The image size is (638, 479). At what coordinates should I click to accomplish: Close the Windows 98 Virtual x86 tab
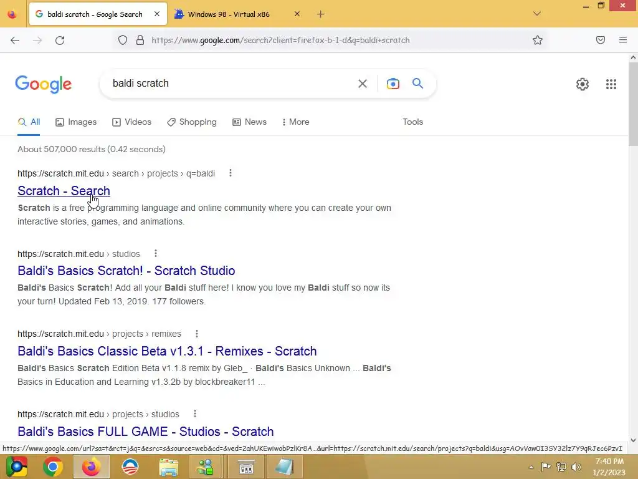pos(297,14)
